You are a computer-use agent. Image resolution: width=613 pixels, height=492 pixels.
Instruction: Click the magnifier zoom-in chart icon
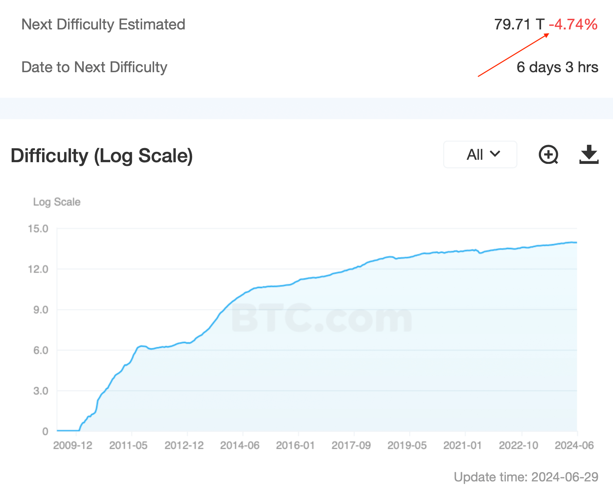point(548,155)
